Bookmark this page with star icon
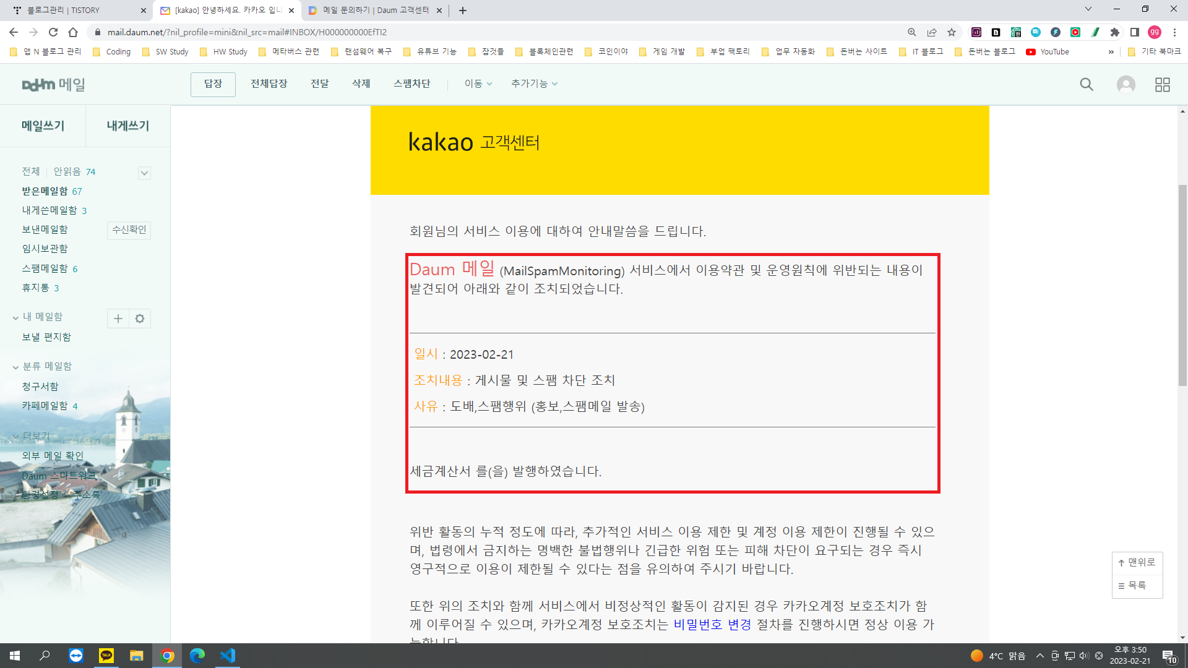This screenshot has height=668, width=1188. 952,32
